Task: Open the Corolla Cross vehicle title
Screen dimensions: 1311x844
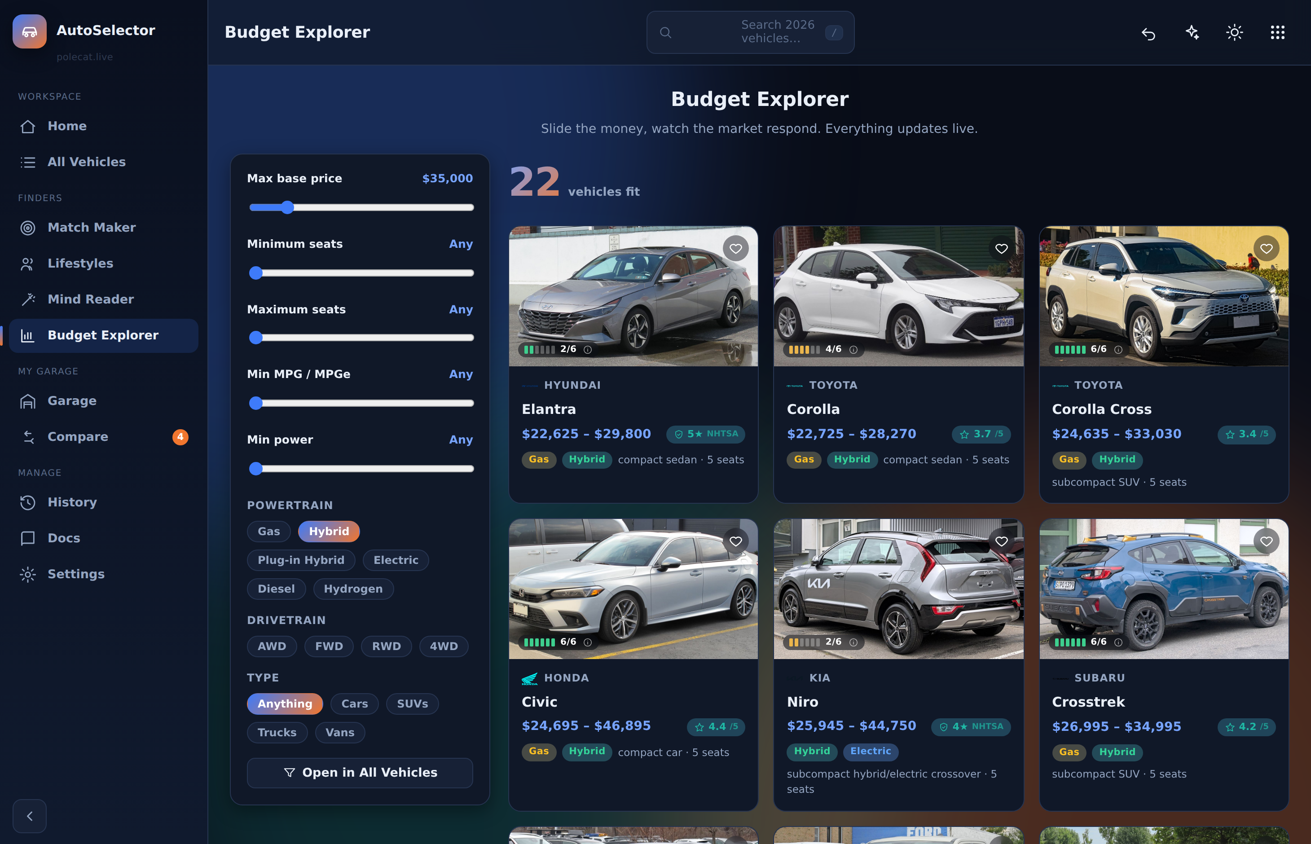Action: coord(1102,409)
